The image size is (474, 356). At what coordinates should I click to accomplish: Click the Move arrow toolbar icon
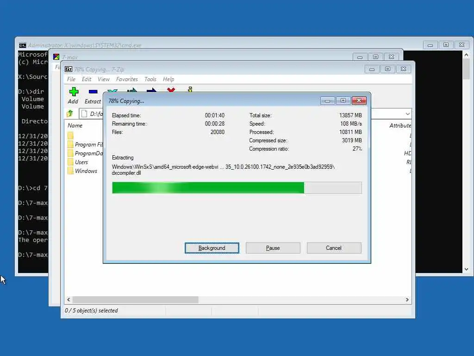click(x=151, y=90)
